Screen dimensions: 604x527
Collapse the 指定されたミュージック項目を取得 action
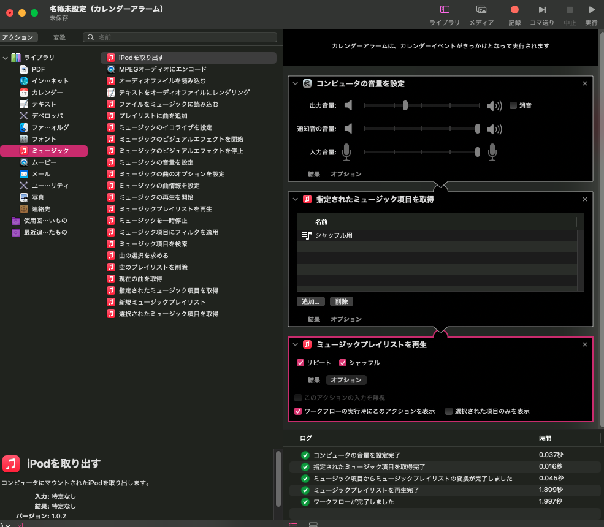tap(295, 199)
